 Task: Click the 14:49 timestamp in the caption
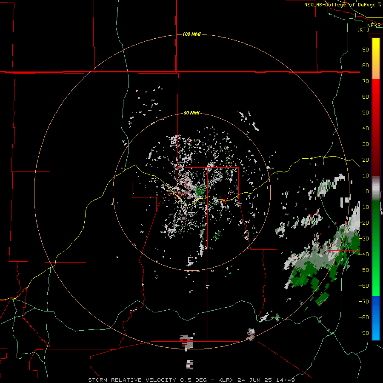[285, 380]
